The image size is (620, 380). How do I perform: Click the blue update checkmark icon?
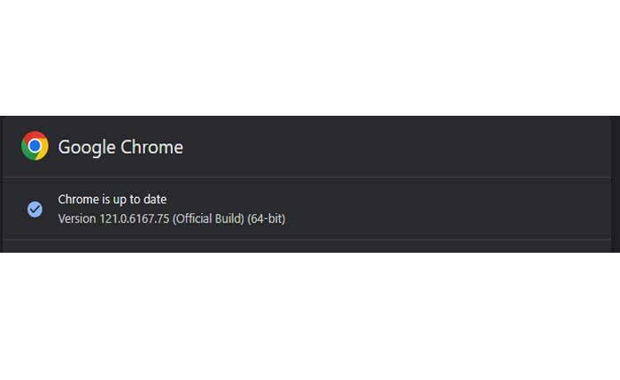point(35,209)
